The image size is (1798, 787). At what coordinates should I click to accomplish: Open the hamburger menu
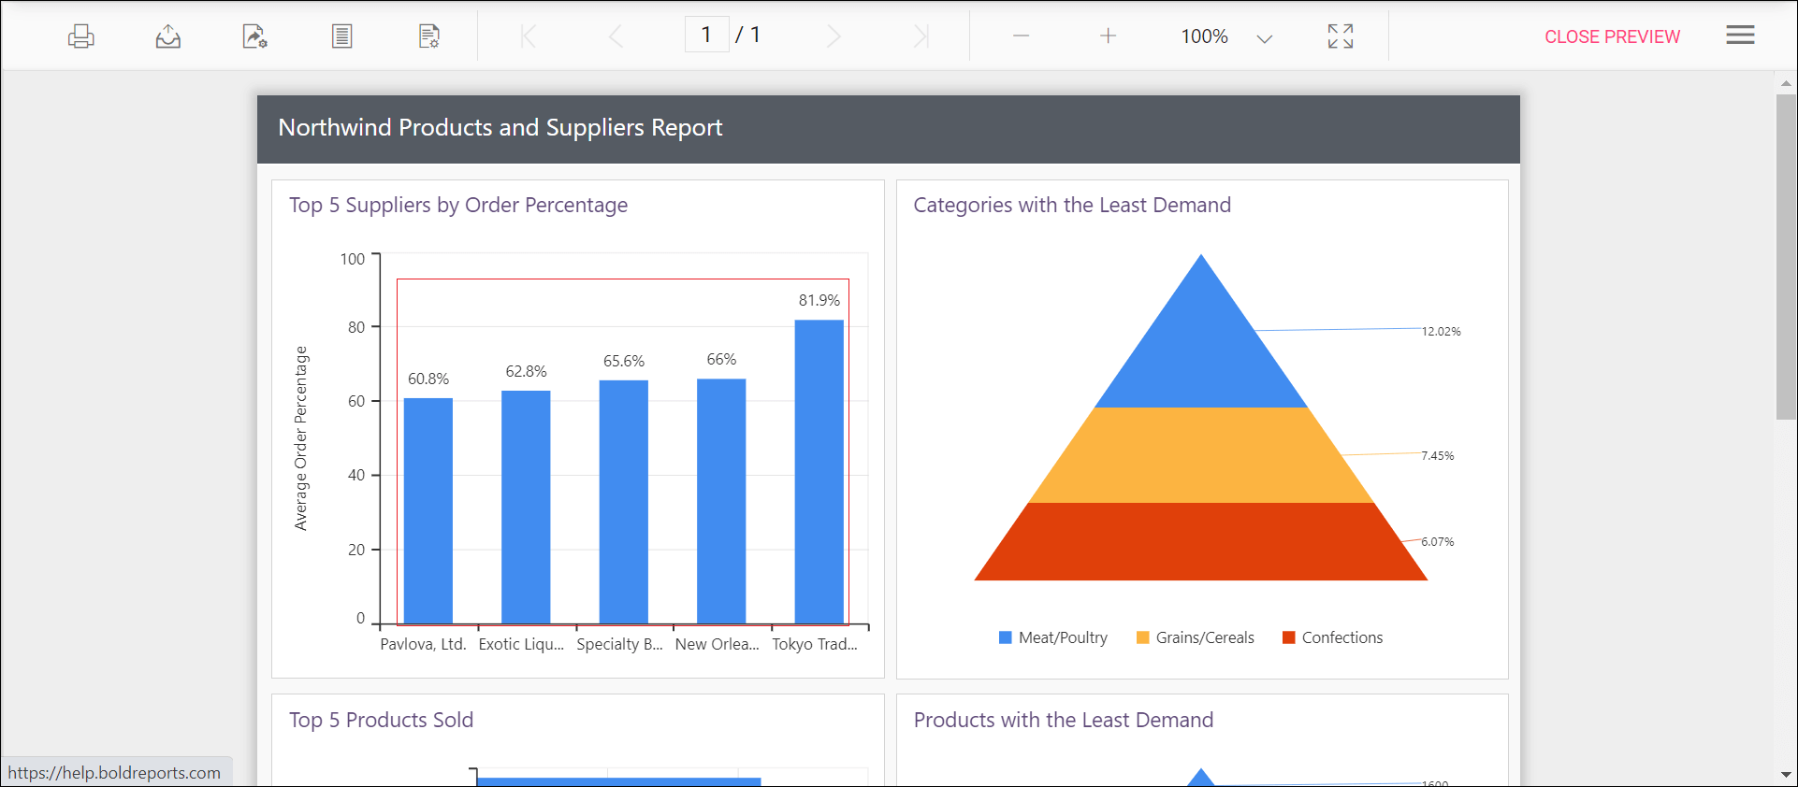click(x=1740, y=36)
